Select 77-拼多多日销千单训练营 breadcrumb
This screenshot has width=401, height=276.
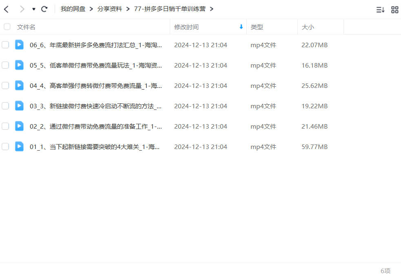[170, 9]
